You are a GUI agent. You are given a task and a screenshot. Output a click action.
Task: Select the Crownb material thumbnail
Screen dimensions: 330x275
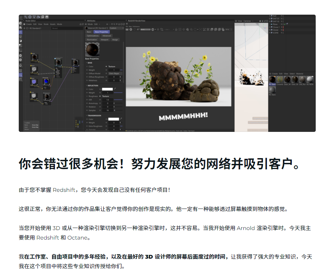coord(280,80)
